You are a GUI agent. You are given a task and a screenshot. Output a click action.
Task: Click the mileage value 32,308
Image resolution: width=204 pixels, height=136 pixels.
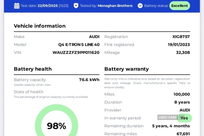[x=183, y=53]
